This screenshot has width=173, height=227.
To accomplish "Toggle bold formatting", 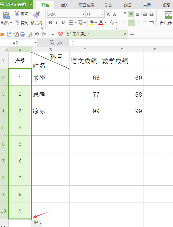I will (x=50, y=23).
